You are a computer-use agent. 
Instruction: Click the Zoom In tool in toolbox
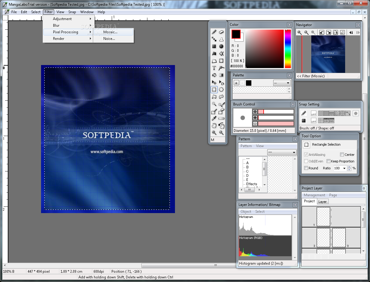click(214, 133)
